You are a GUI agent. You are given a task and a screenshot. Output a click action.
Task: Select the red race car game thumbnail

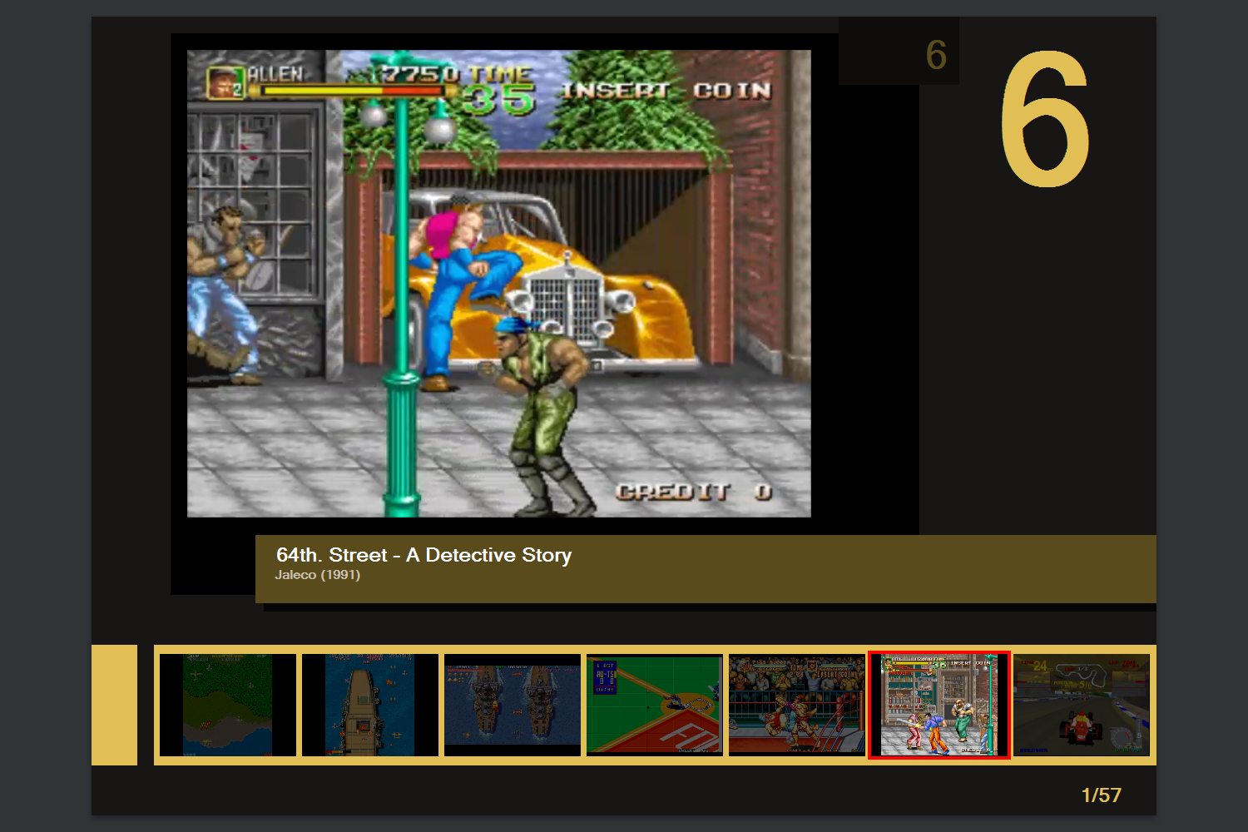(x=1082, y=705)
